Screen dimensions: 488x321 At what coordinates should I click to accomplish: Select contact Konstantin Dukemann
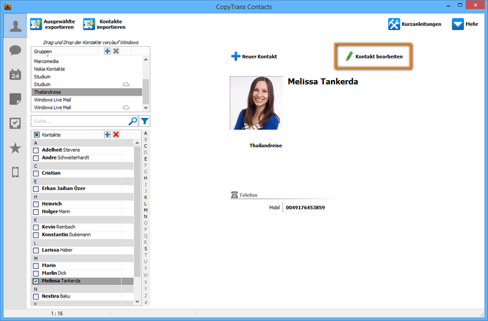tap(83, 234)
